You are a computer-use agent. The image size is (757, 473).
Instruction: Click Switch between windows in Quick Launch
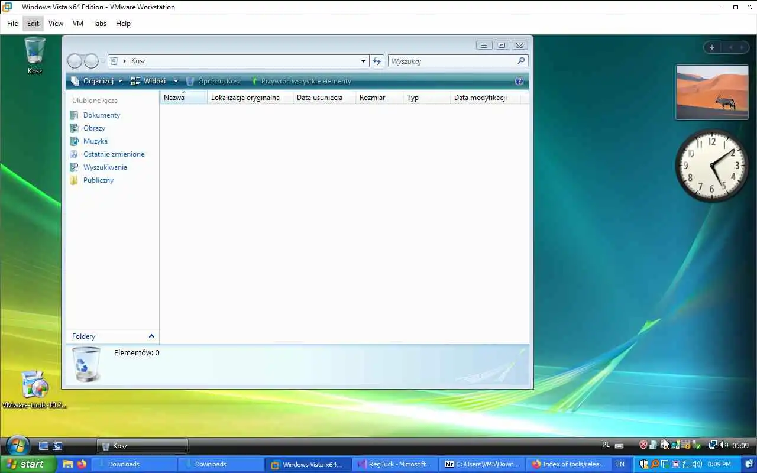pos(57,446)
